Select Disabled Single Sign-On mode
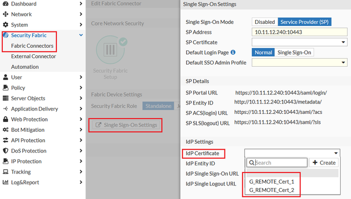The width and height of the screenshot is (351, 199). pos(264,22)
